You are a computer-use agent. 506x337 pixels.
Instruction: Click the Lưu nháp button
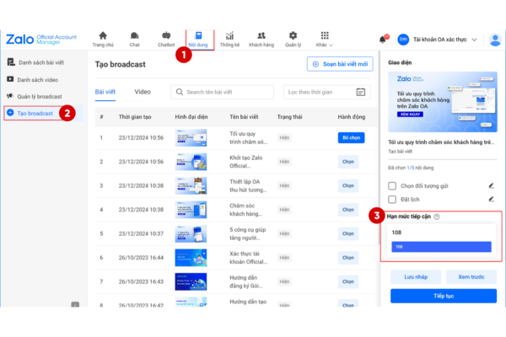click(416, 276)
